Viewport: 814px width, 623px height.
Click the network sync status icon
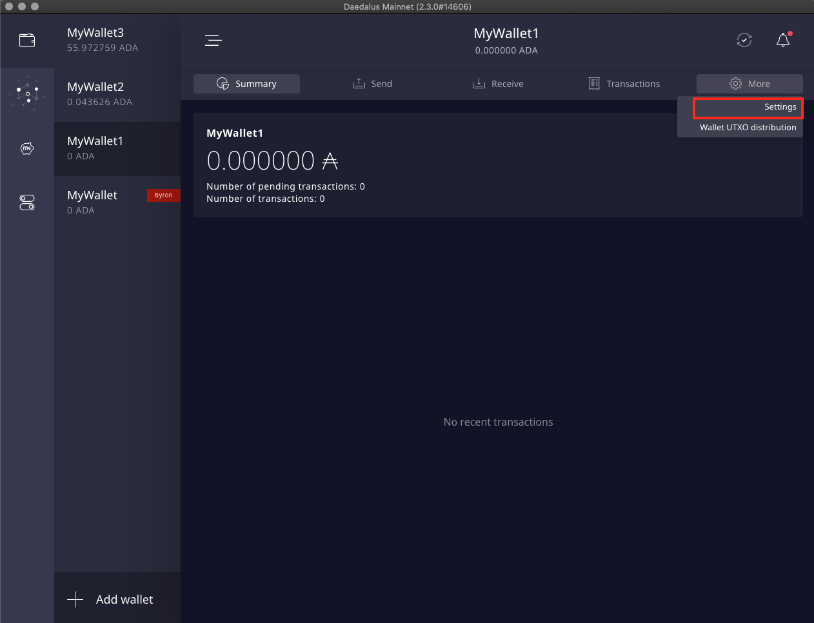pos(744,40)
